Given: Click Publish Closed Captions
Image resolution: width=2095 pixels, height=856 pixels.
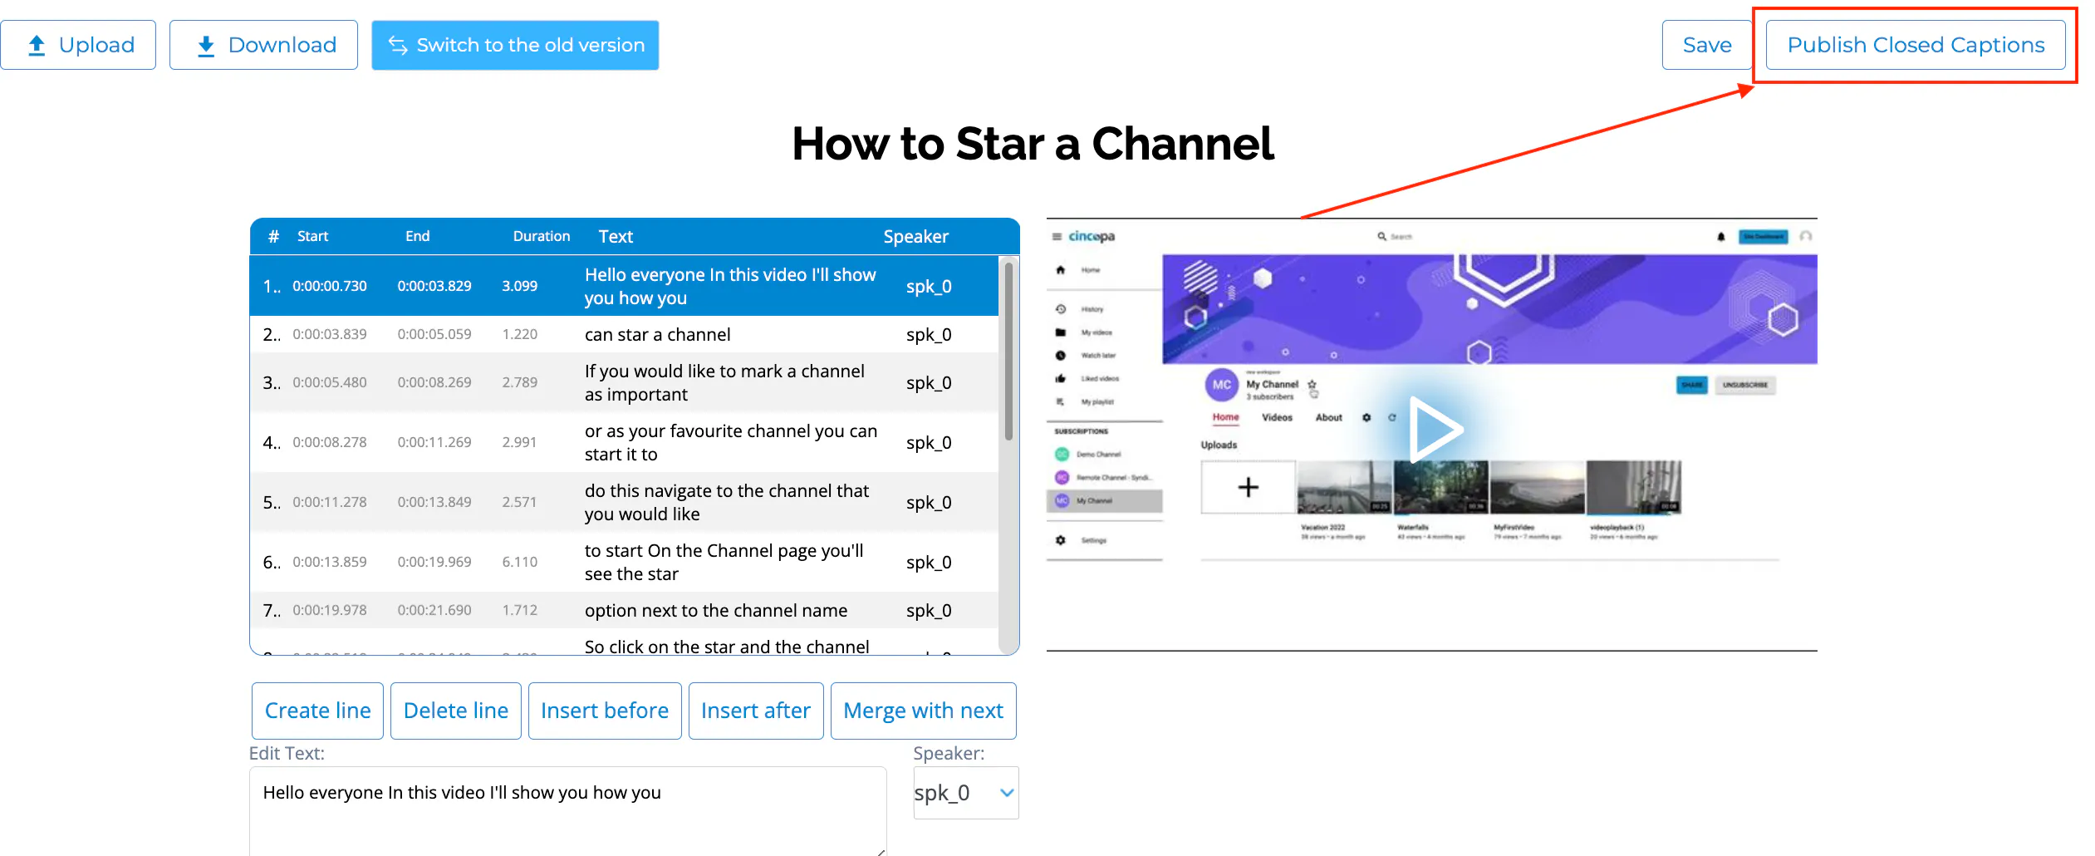Looking at the screenshot, I should pos(1916,45).
